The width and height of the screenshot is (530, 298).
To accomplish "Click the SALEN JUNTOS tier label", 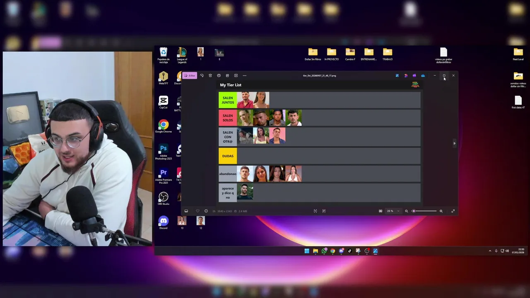I will click(x=228, y=100).
